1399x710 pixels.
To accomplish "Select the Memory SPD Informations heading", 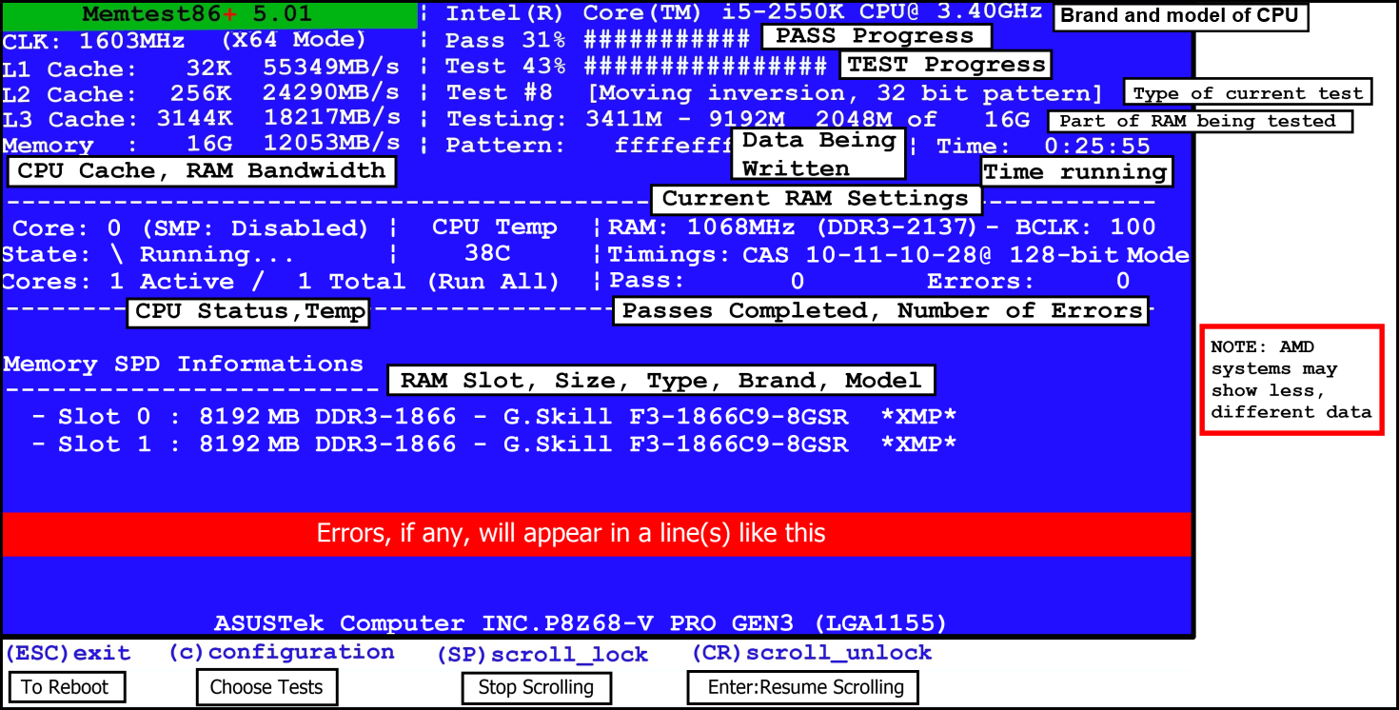I will click(183, 364).
